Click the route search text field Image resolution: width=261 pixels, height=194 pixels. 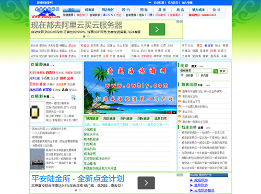[196, 71]
